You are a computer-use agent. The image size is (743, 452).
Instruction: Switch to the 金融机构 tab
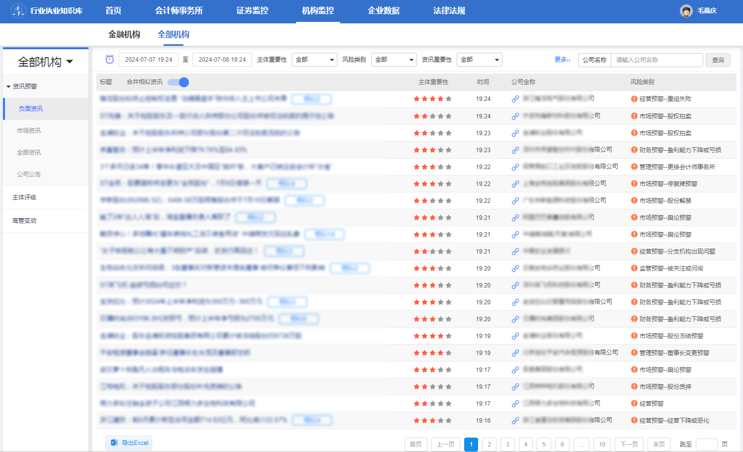pos(124,34)
